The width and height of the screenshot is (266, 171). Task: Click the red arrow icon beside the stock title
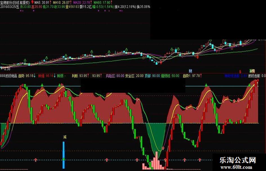click(x=32, y=2)
